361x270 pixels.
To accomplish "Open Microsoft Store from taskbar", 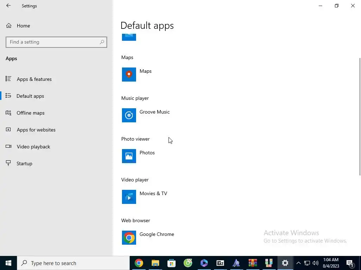I will (x=171, y=263).
